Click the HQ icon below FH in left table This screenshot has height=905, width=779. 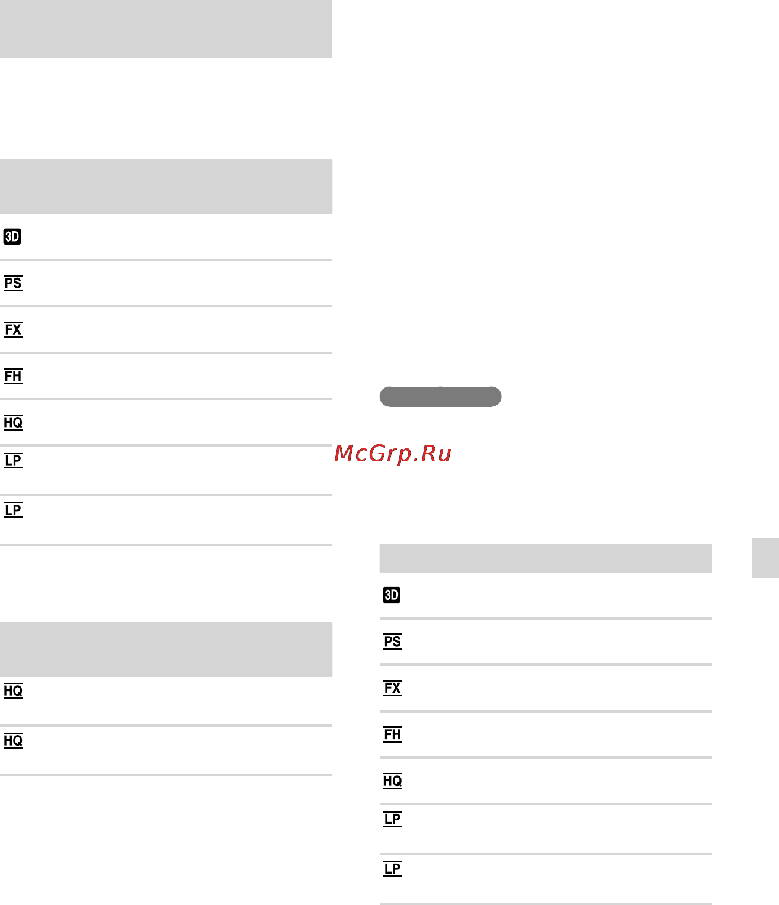pos(13,423)
